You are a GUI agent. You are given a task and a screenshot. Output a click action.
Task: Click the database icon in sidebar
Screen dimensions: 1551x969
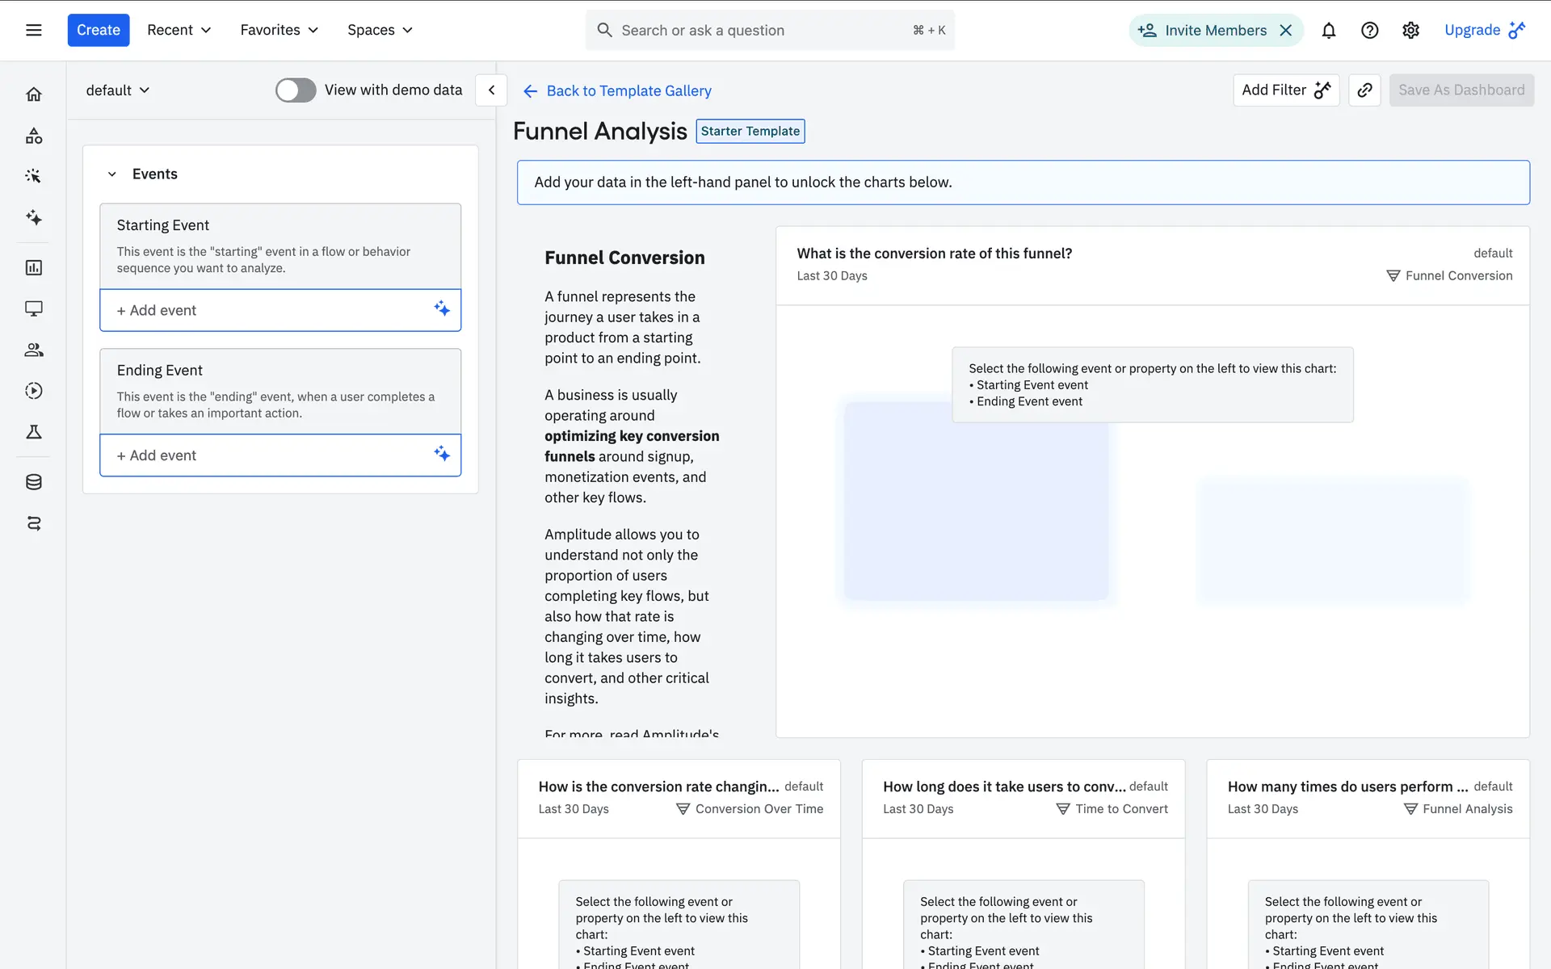[34, 482]
